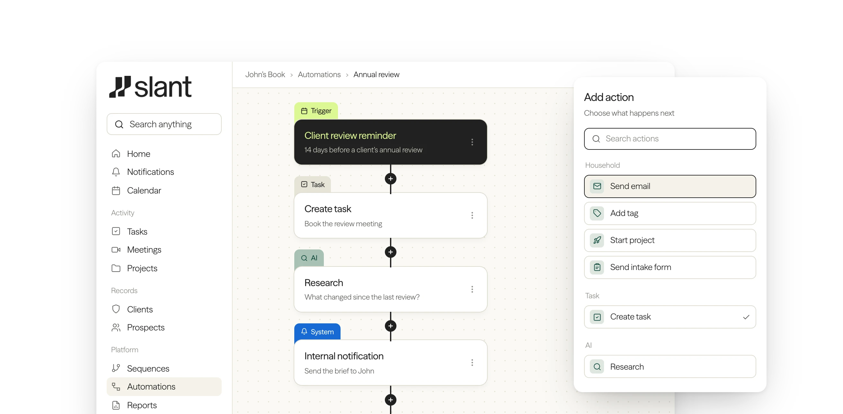
Task: Select Automations in the sidebar
Action: [x=164, y=387]
